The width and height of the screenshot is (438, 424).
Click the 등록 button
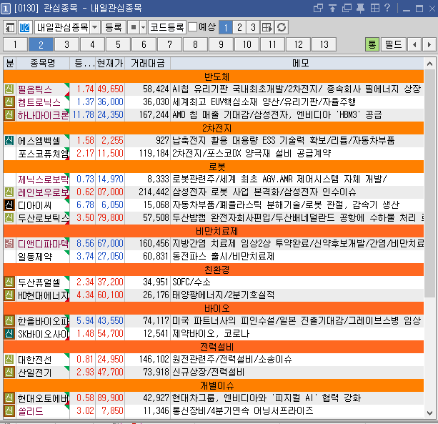pos(113,27)
